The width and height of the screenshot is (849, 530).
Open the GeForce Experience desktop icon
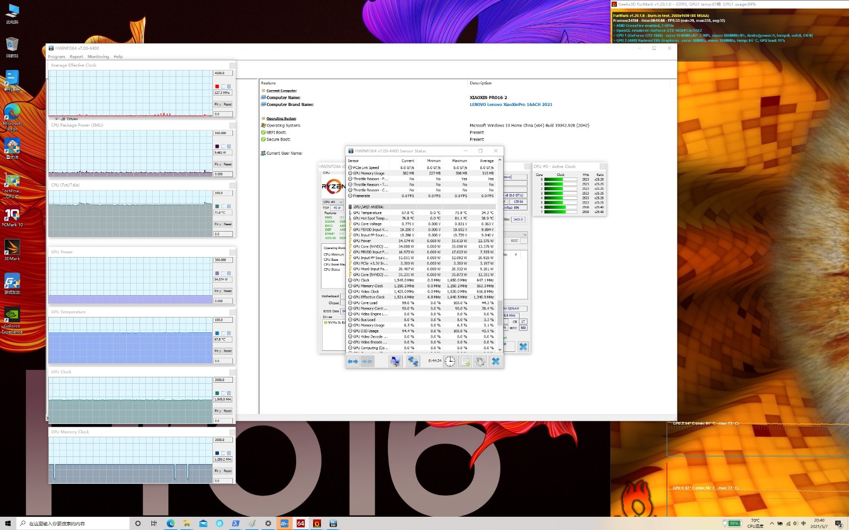12,321
